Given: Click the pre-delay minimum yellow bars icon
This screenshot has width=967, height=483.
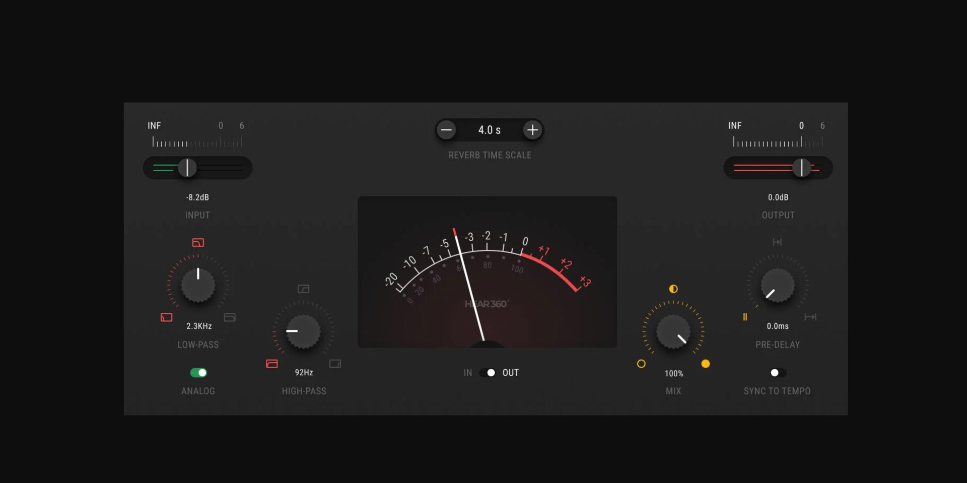Looking at the screenshot, I should (745, 317).
